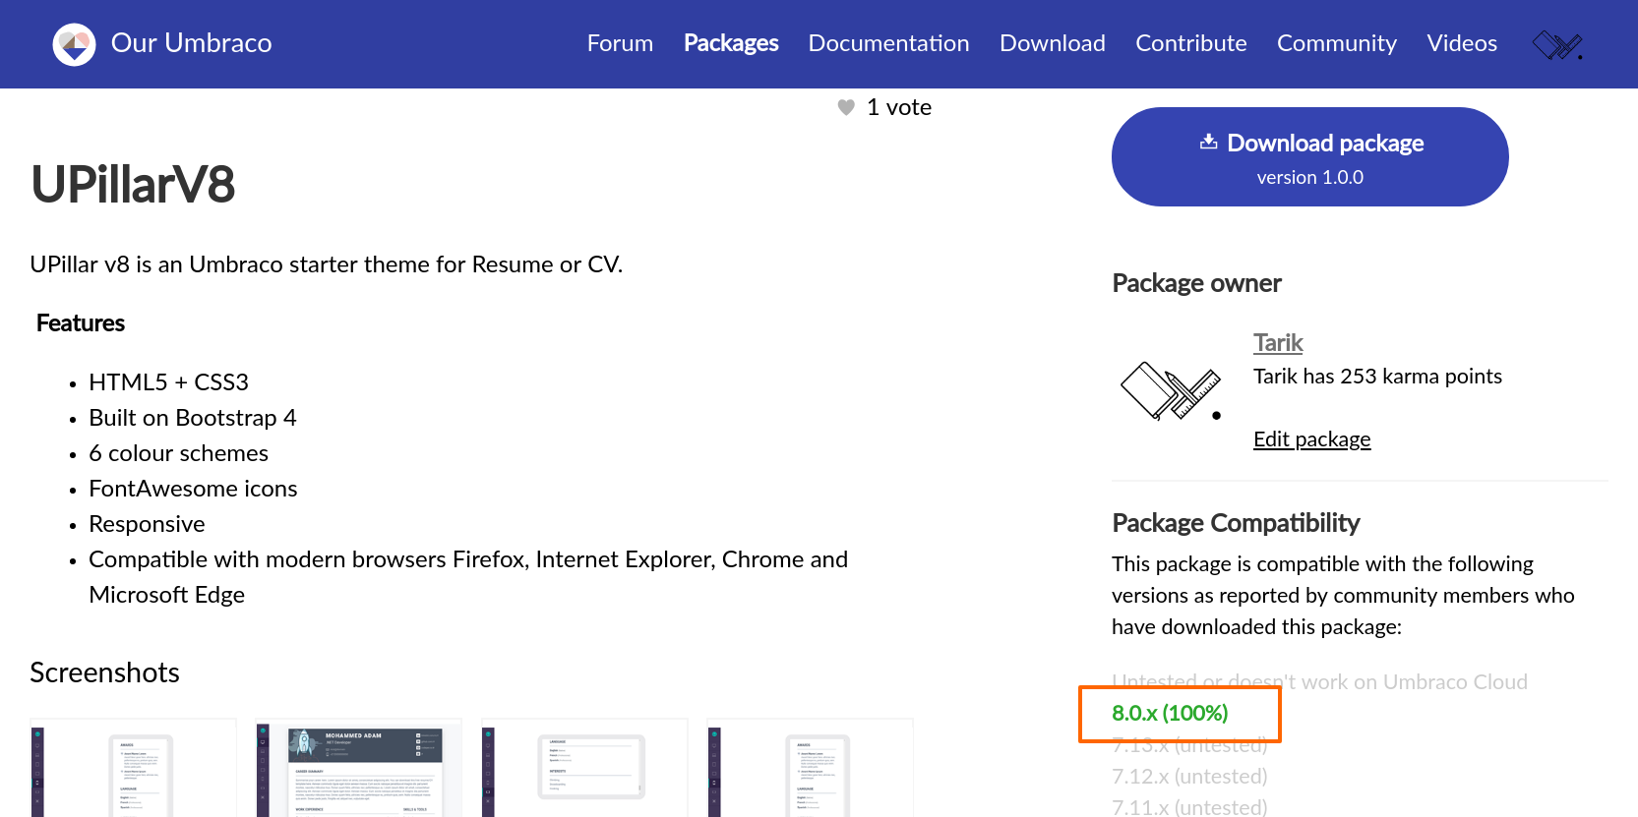This screenshot has width=1638, height=817.
Task: Click the 1 vote text
Action: 899,107
